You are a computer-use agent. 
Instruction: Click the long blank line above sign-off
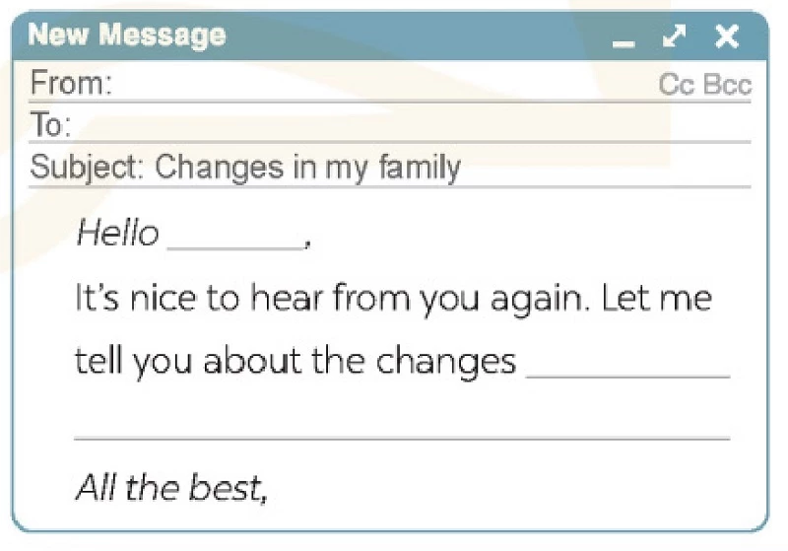click(x=402, y=426)
